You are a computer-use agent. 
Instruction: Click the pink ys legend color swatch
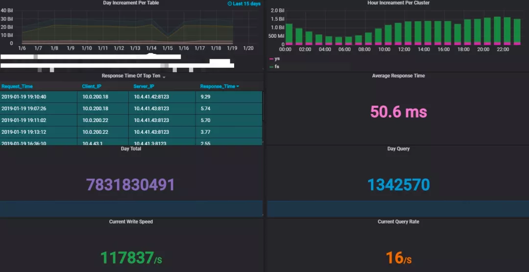click(x=271, y=59)
